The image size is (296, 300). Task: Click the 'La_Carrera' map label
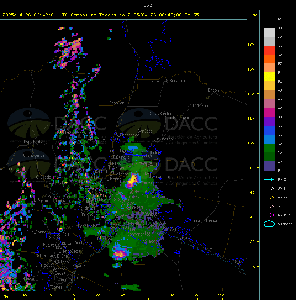coord(40,232)
